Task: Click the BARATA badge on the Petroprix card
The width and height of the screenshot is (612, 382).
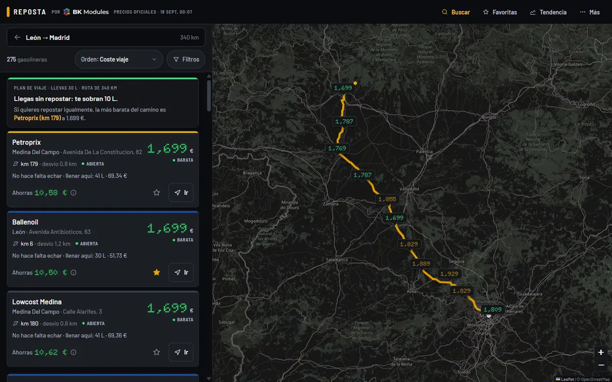Action: click(183, 160)
